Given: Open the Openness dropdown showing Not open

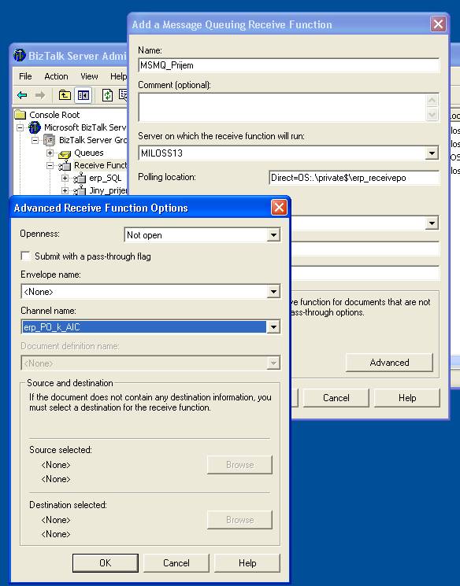Looking at the screenshot, I should tap(273, 235).
